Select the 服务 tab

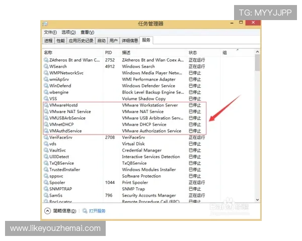click(x=146, y=40)
